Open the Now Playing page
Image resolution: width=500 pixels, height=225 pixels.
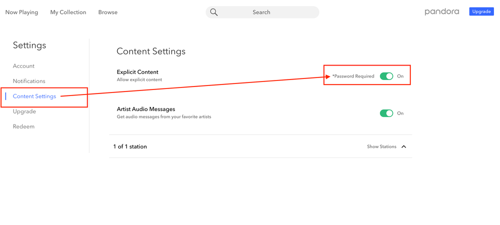[22, 12]
